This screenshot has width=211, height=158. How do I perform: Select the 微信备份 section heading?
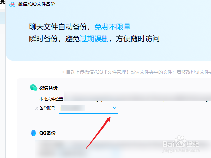point(48,88)
